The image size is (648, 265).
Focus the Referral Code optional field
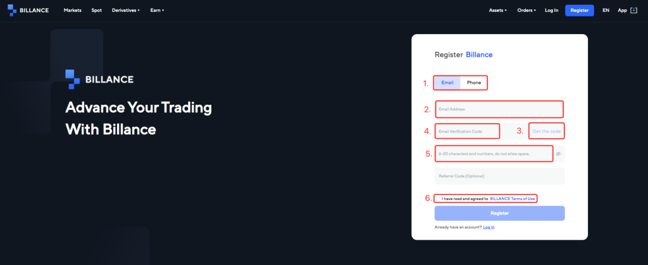[499, 176]
